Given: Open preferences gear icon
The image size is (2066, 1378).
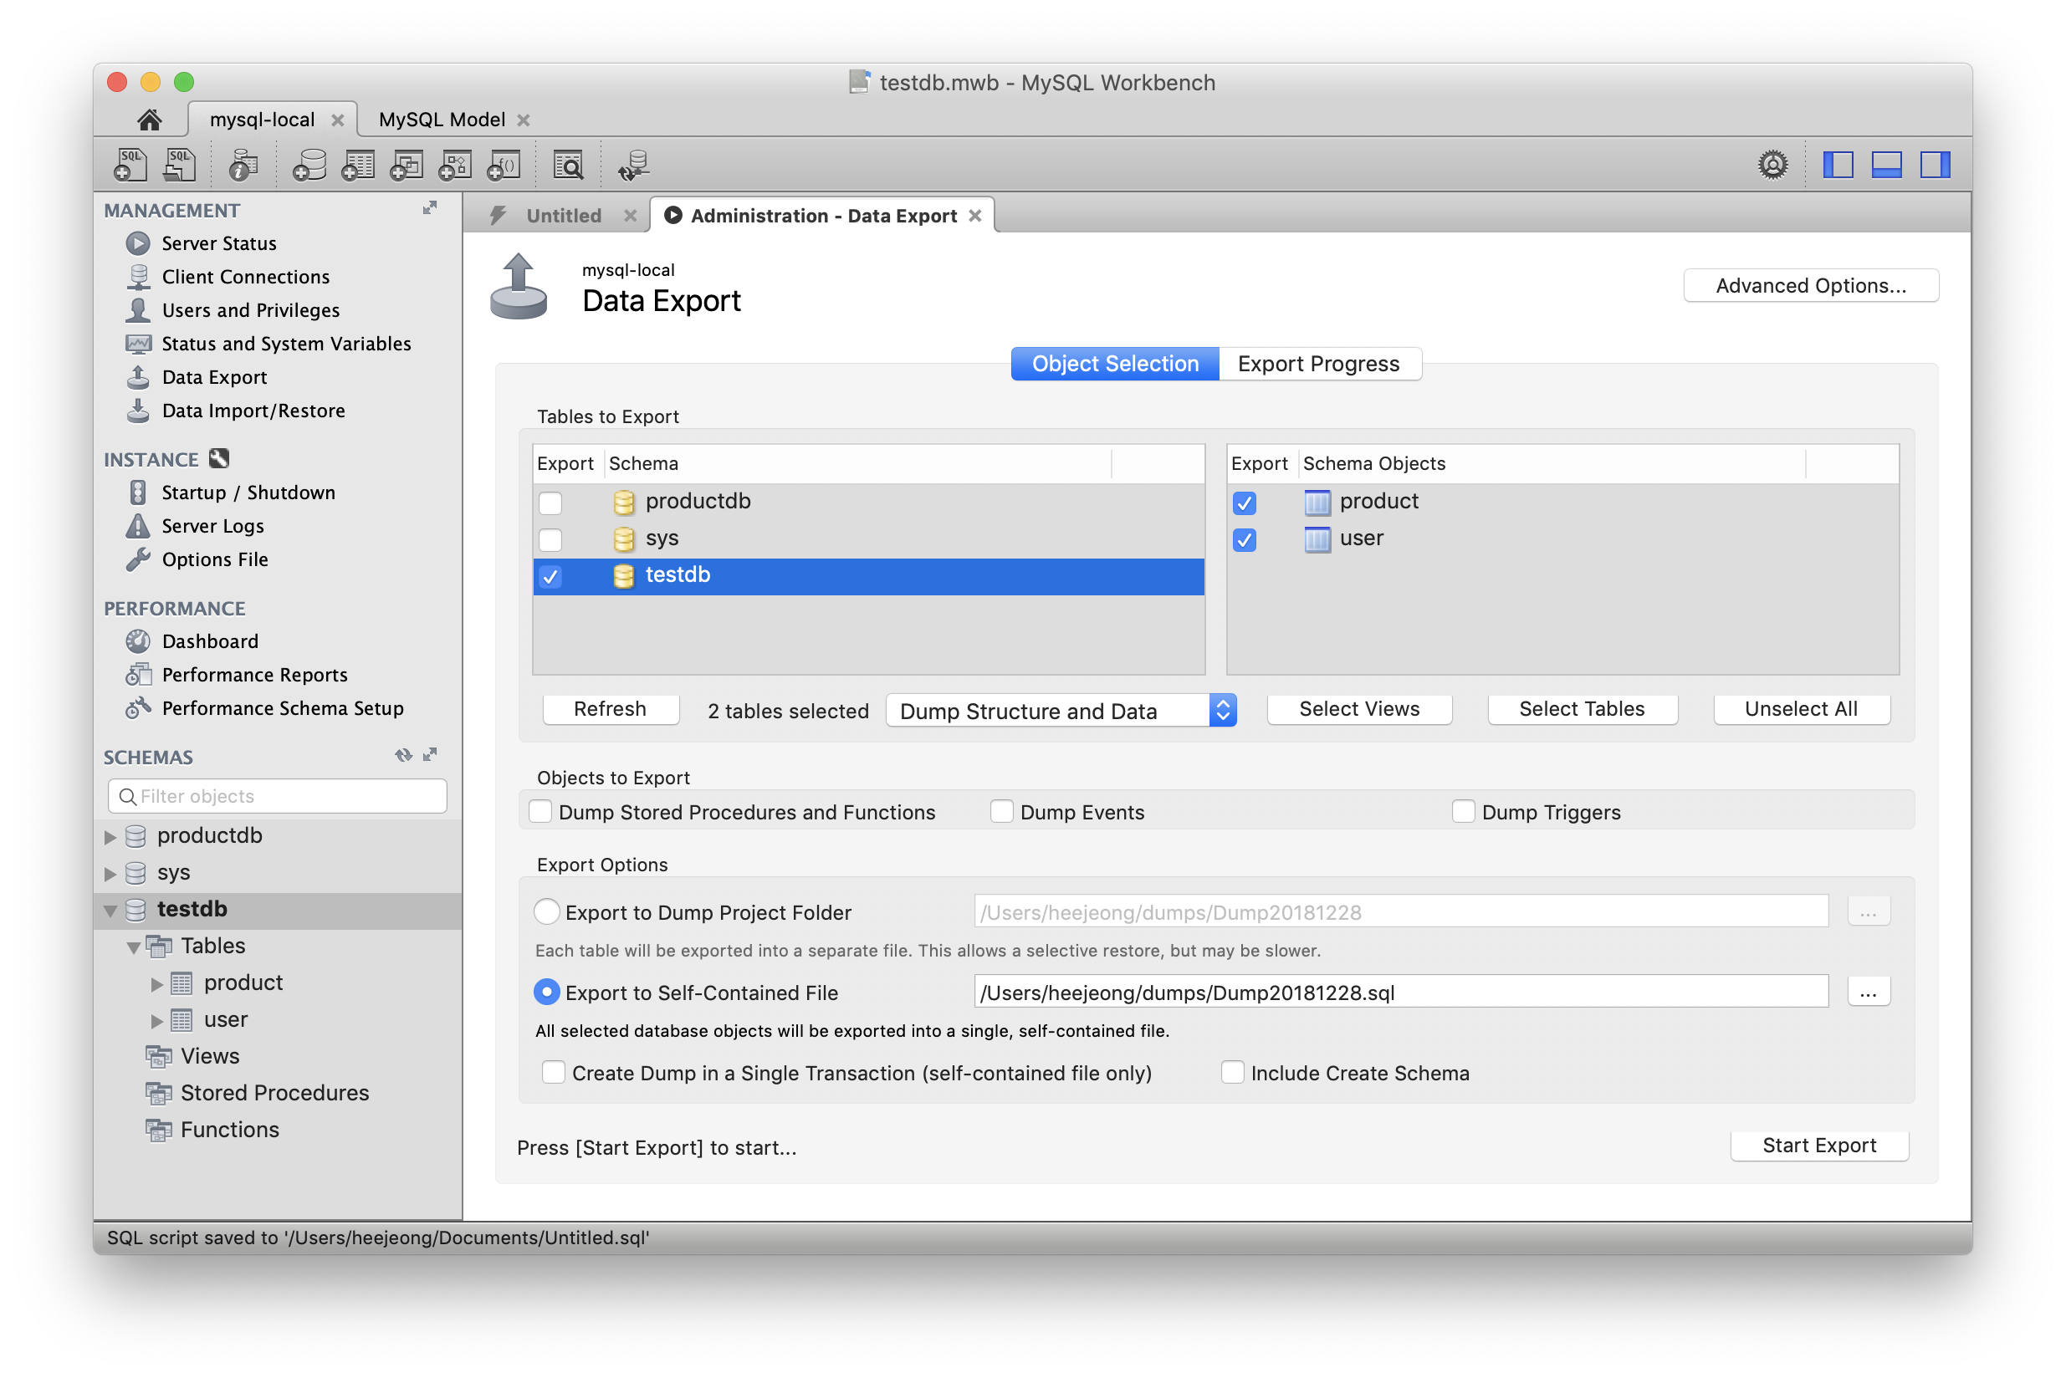Looking at the screenshot, I should pyautogui.click(x=1772, y=165).
